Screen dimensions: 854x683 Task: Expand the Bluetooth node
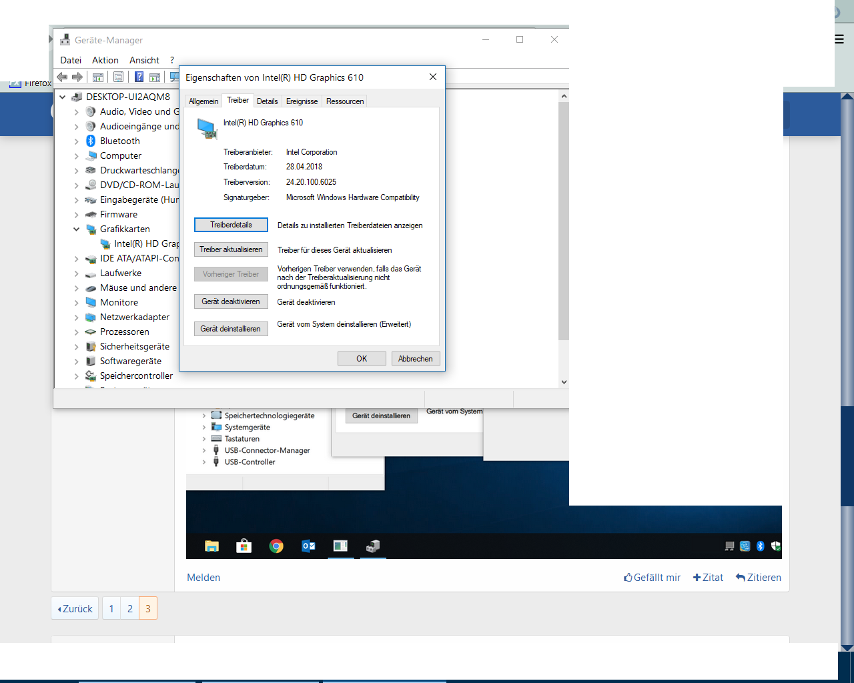(77, 141)
